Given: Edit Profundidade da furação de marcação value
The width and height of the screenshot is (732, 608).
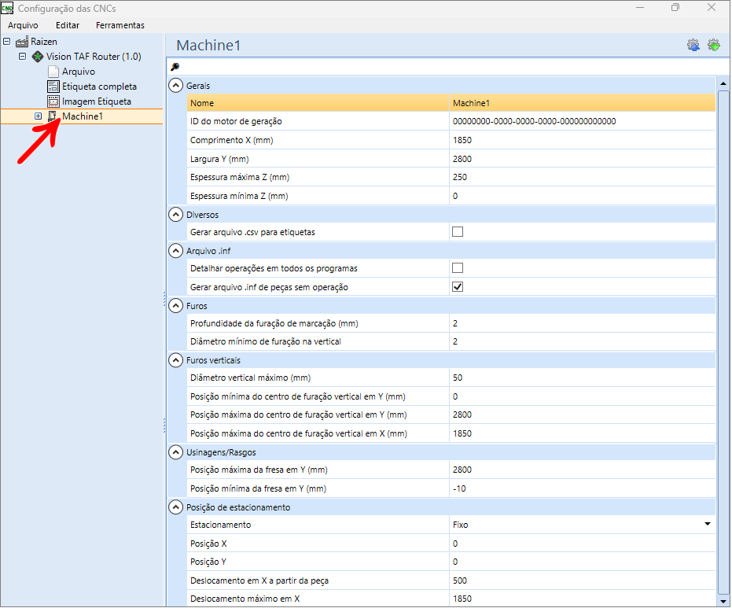Looking at the screenshot, I should [582, 323].
